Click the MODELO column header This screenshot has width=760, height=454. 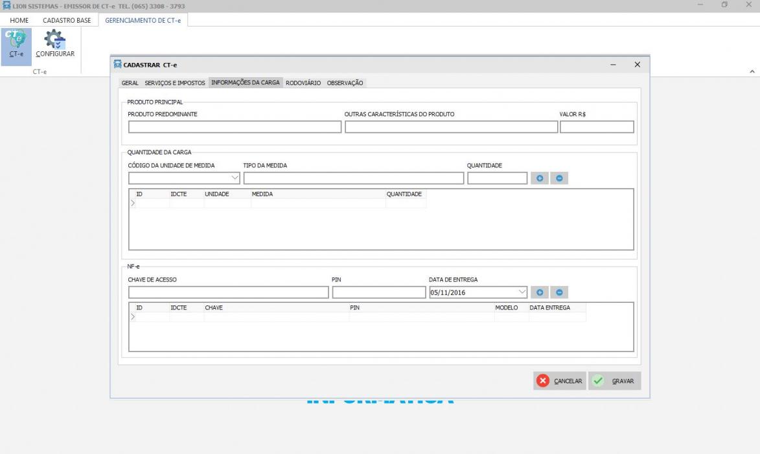click(x=507, y=307)
